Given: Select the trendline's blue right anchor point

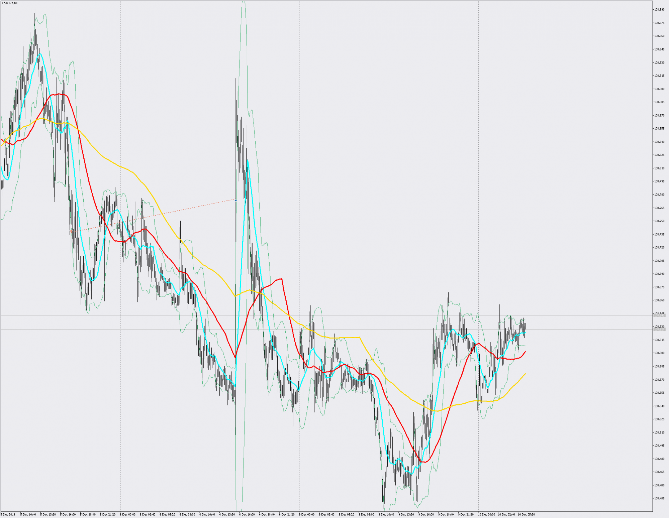Looking at the screenshot, I should pos(236,200).
